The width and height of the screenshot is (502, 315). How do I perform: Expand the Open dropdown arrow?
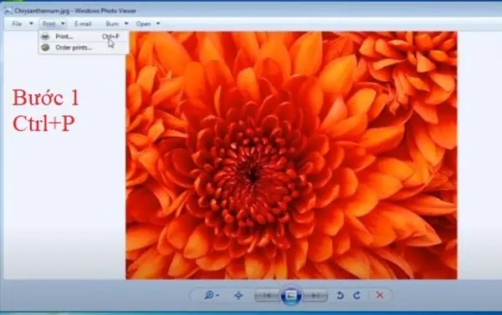[158, 23]
